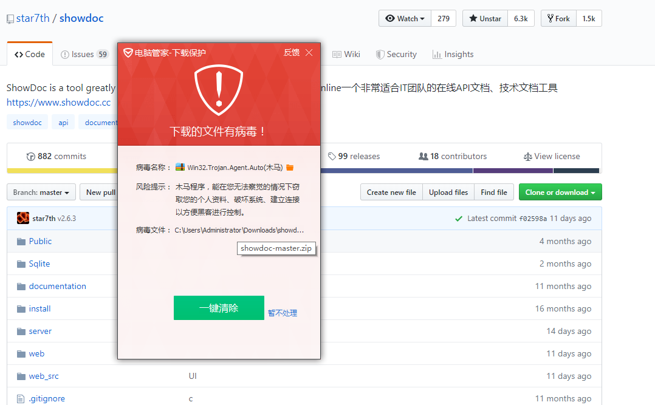This screenshot has height=405, width=655.
Task: Click the purple language bar segment
Action: [x=513, y=171]
